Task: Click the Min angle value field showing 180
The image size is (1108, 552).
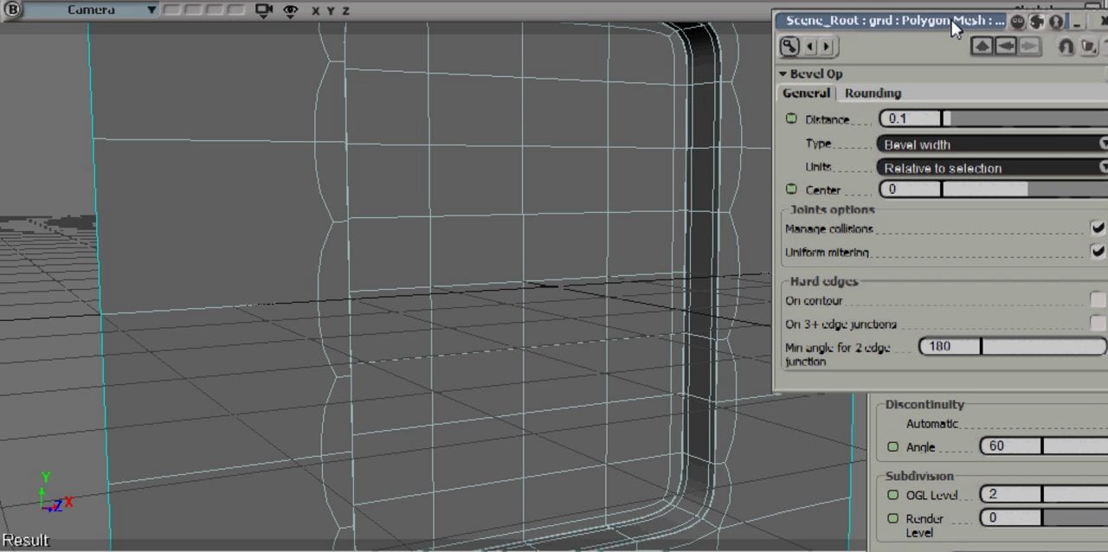Action: 950,346
